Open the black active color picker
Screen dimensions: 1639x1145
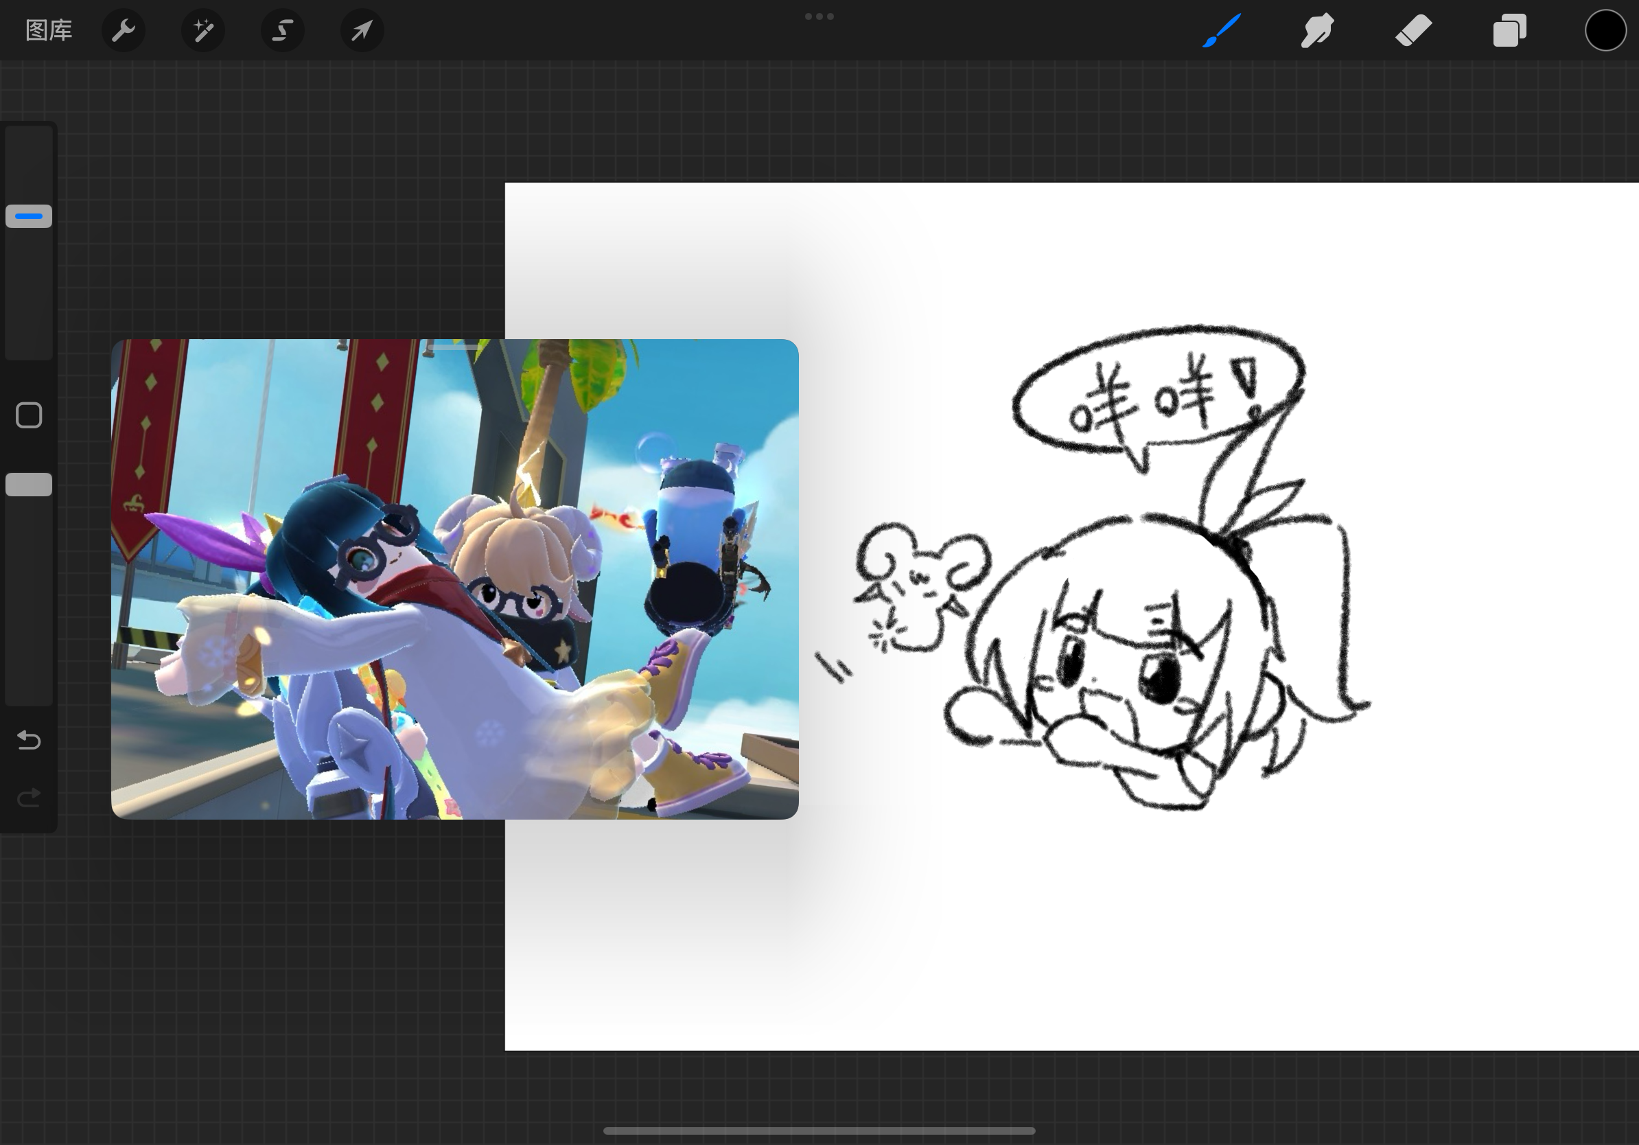1605,31
